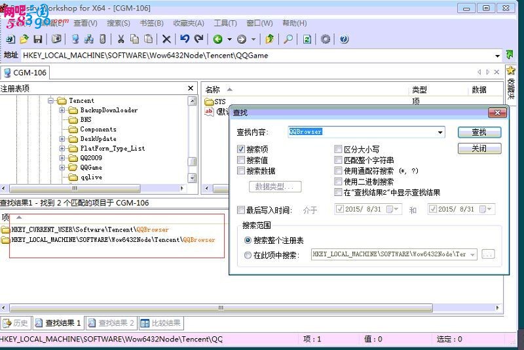Click the cut scissors icon
Viewport: 524px width, 350px height.
[x=121, y=39]
